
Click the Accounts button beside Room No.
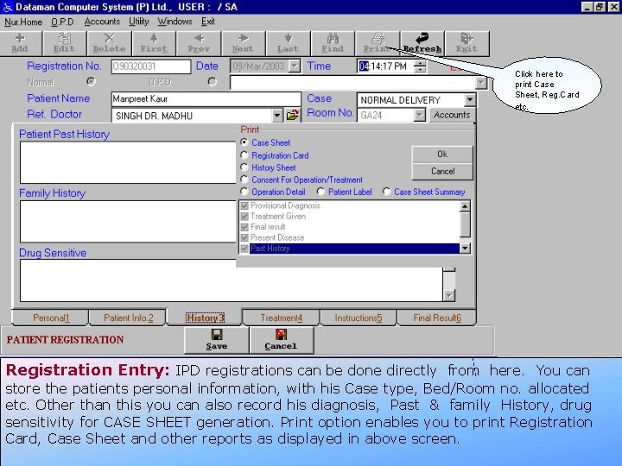click(x=452, y=115)
